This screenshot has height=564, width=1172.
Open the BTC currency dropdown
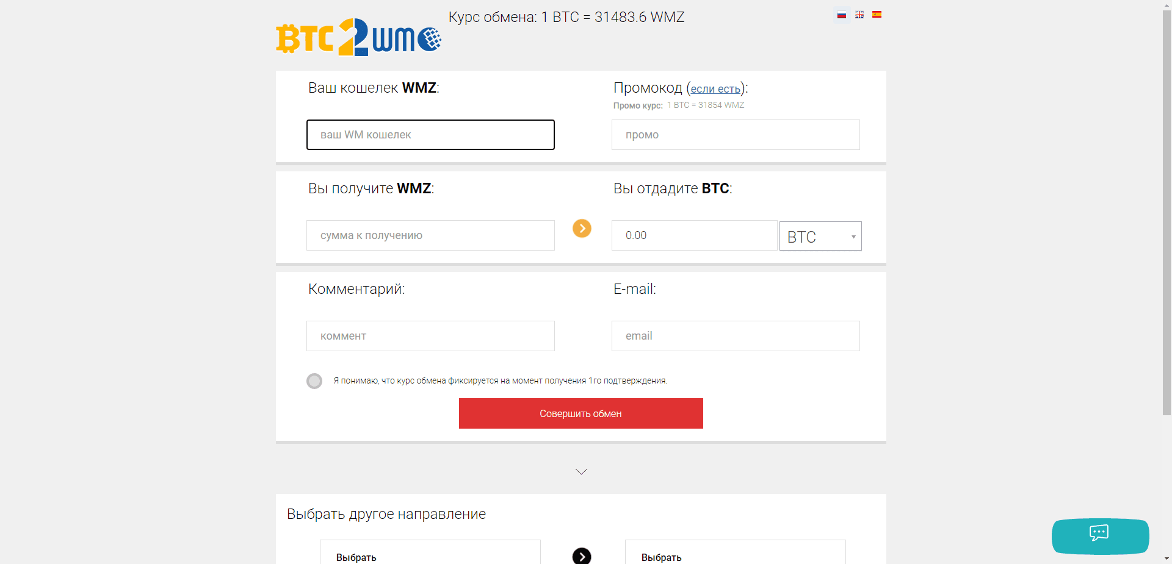click(820, 236)
